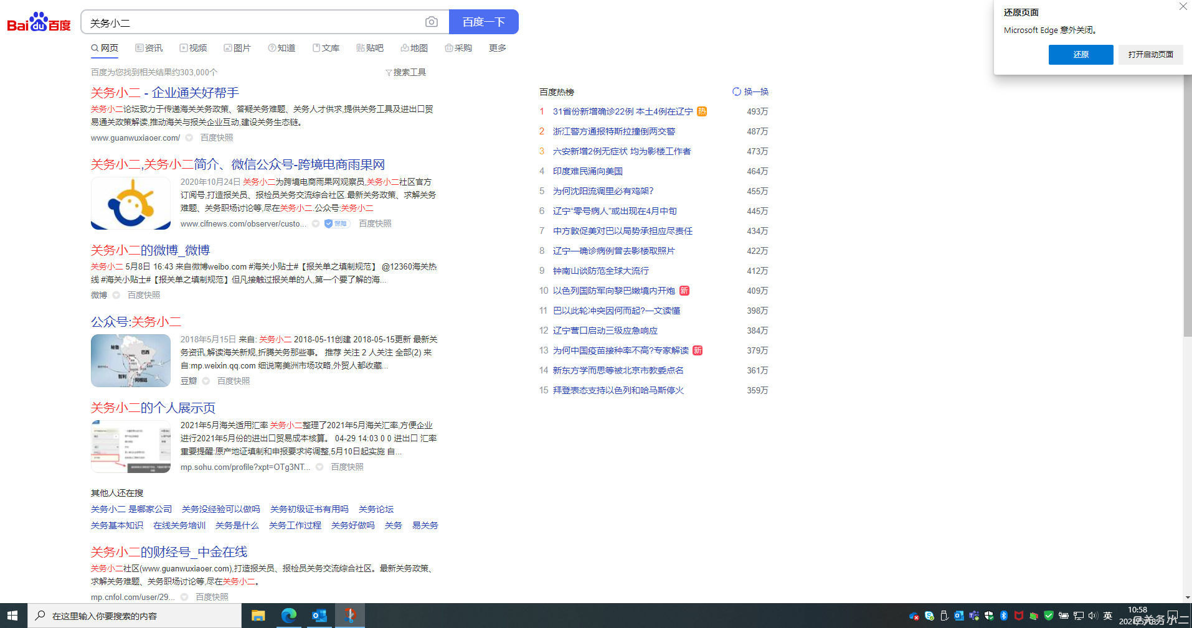This screenshot has height=628, width=1192.
Task: Open 关务小二的微博_微博 result
Action: 150,250
